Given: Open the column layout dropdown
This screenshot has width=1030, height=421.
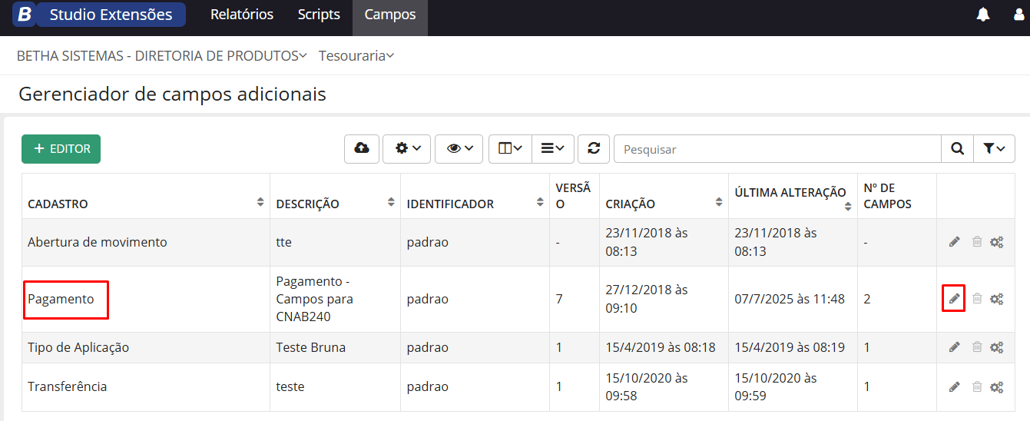Looking at the screenshot, I should click(x=510, y=149).
